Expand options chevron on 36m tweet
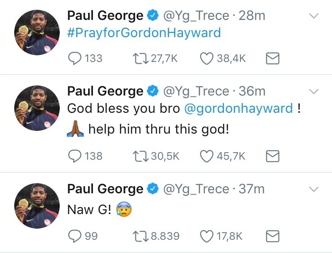The height and width of the screenshot is (253, 332). [314, 92]
